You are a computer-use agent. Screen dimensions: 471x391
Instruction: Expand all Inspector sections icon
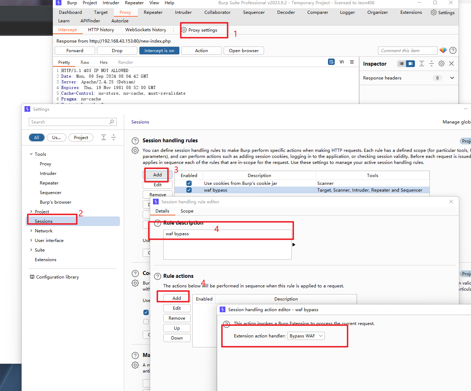(422, 64)
